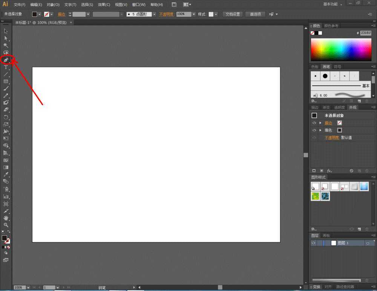Choose the Zoom magnifier tool
This screenshot has width=377, height=291.
(6, 225)
